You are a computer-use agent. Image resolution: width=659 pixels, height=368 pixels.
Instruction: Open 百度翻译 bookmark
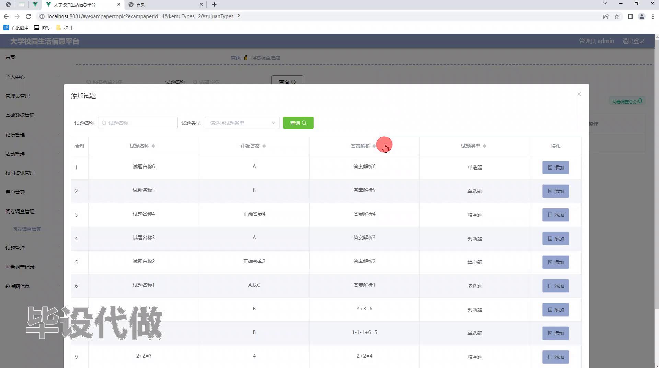16,27
